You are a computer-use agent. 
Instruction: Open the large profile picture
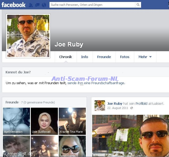(x=28, y=36)
